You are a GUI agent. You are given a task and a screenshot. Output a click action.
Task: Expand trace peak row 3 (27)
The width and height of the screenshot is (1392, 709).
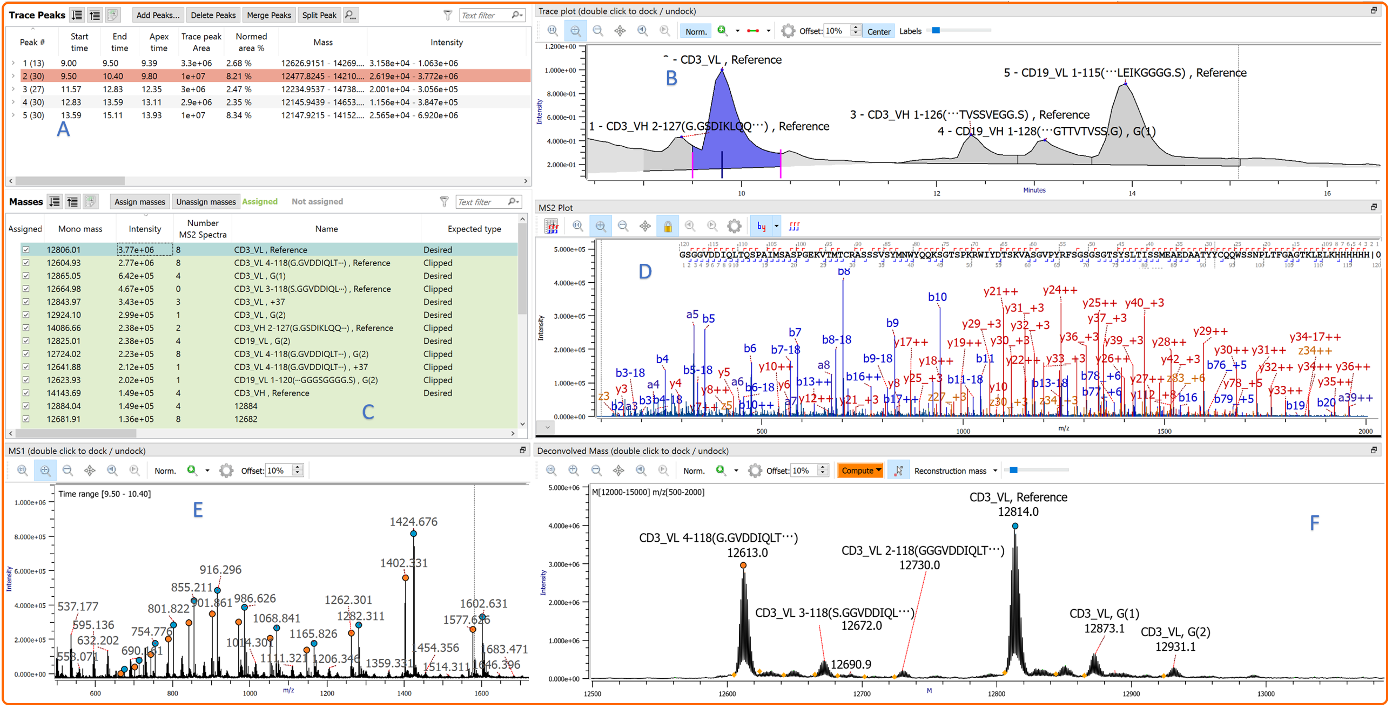[x=14, y=89]
